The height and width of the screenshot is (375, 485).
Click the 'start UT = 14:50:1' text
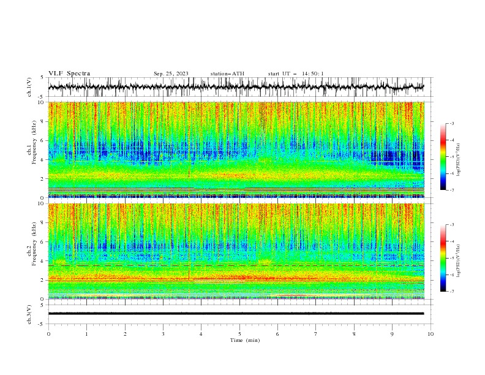click(x=296, y=74)
